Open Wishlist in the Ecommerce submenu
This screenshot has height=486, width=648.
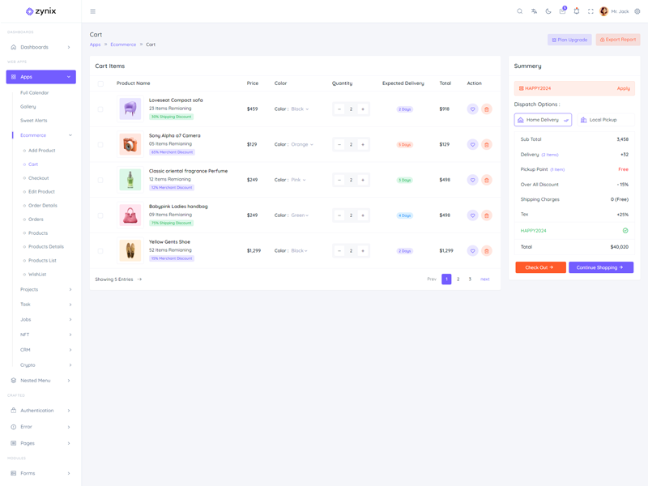[x=37, y=275]
